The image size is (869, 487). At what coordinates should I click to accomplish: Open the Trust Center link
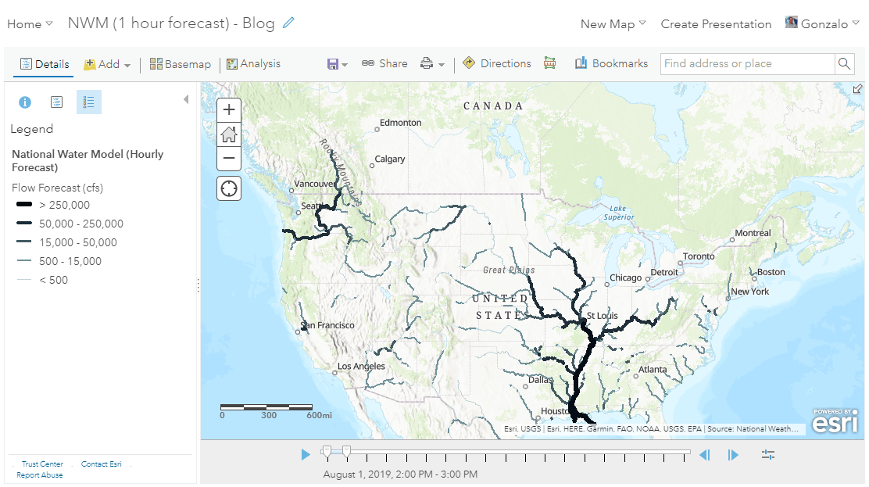pos(42,464)
